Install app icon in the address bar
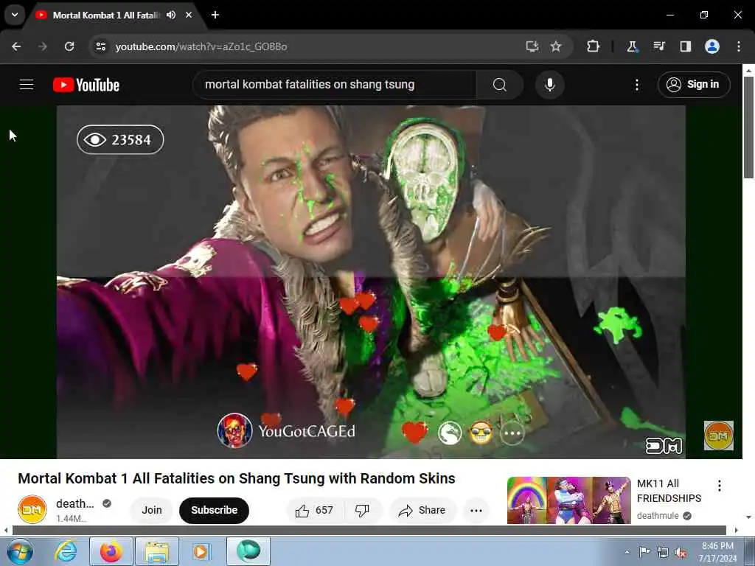755x566 pixels. click(532, 46)
